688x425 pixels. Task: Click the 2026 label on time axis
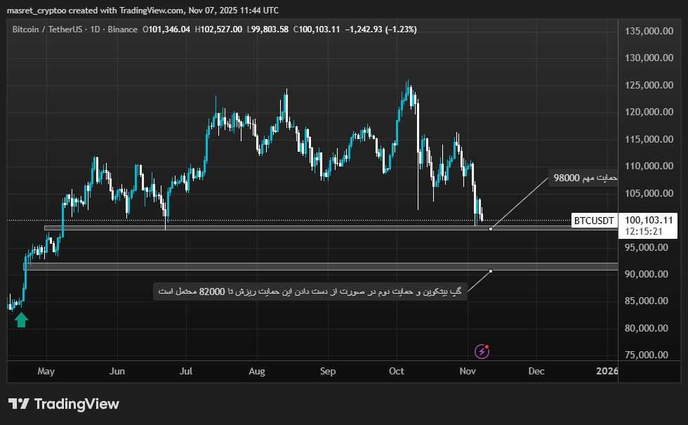(607, 371)
